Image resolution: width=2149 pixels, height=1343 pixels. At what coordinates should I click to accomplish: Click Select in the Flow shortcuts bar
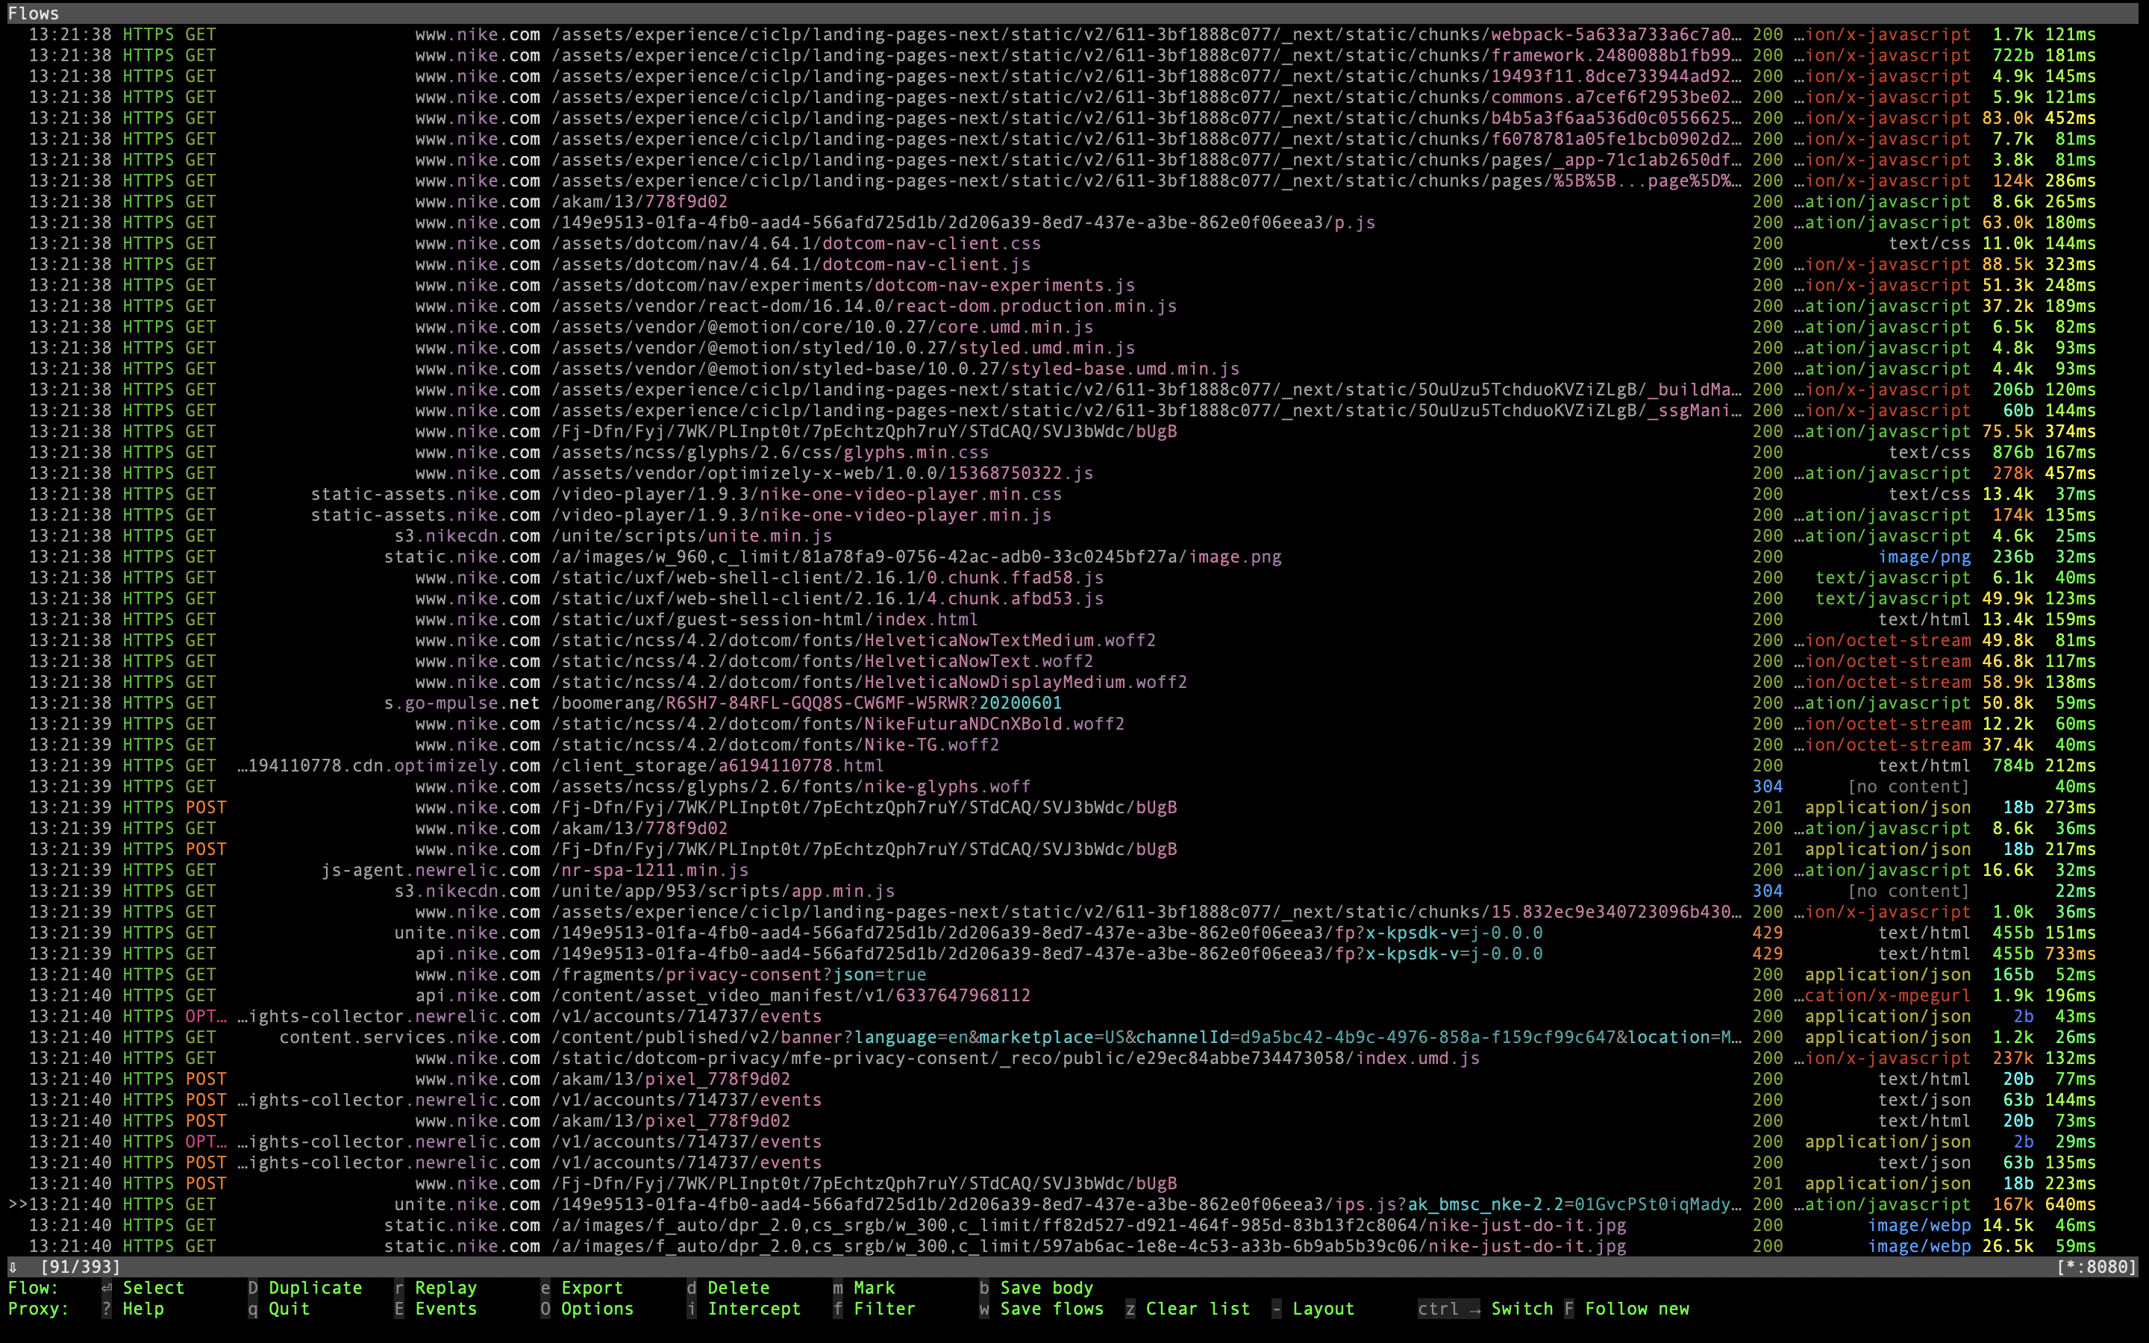pos(153,1287)
